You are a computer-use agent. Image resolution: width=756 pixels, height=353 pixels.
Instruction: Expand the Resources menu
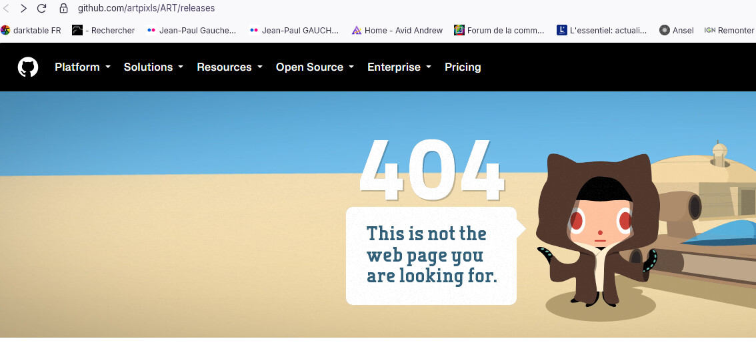click(229, 67)
